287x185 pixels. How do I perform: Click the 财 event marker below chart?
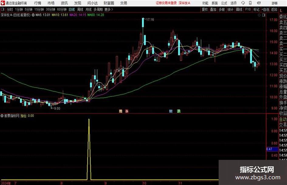click(171, 111)
